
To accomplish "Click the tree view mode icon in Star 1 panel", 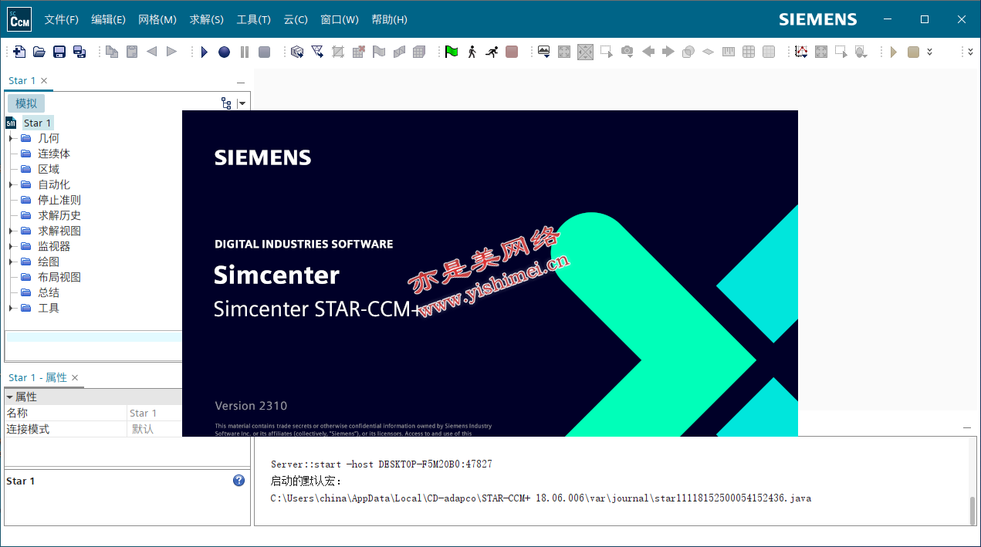I will pos(226,103).
